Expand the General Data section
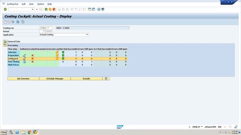The width and height of the screenshot is (241, 135). click(5, 42)
